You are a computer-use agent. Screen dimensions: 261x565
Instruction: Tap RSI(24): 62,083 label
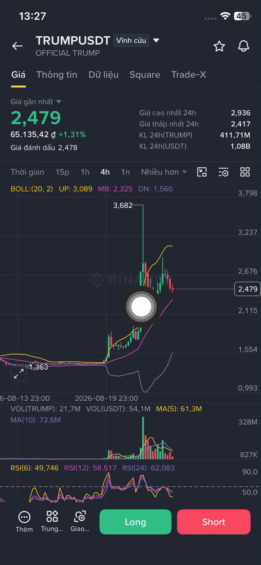pyautogui.click(x=148, y=468)
